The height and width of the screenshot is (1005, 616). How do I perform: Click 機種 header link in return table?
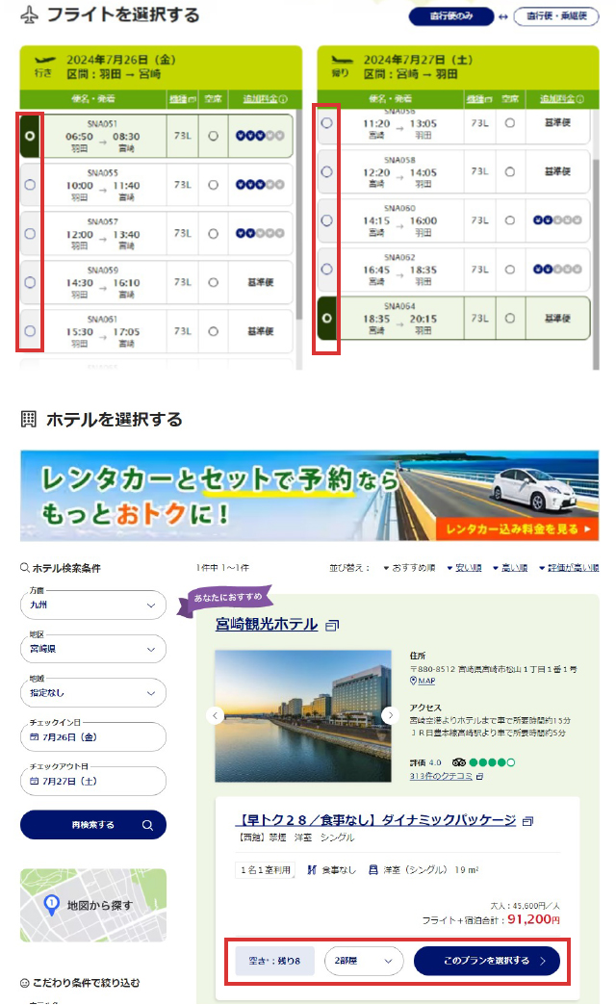(x=478, y=99)
